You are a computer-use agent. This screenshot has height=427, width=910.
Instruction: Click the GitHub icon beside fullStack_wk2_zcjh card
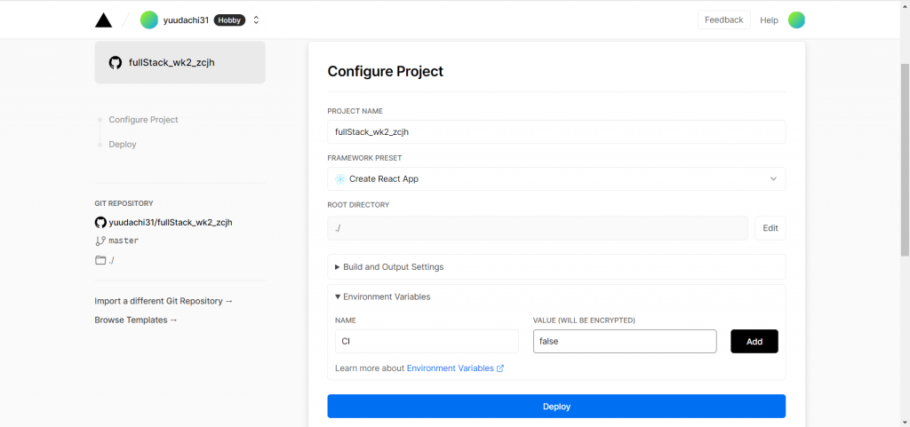(x=115, y=63)
